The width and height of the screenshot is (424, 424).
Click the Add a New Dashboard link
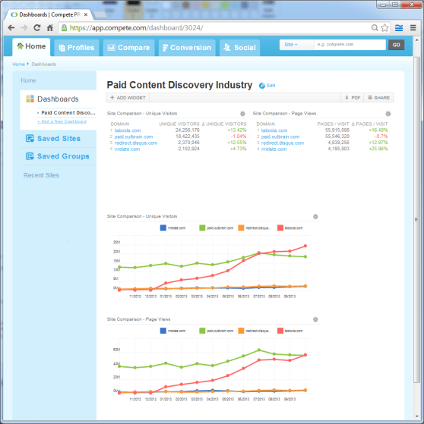coord(62,121)
